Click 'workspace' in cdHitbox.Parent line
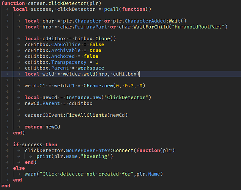 (x=91, y=68)
